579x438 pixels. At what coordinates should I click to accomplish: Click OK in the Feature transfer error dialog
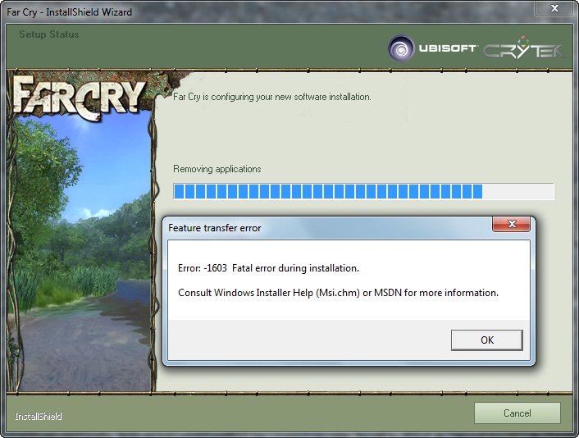(486, 340)
